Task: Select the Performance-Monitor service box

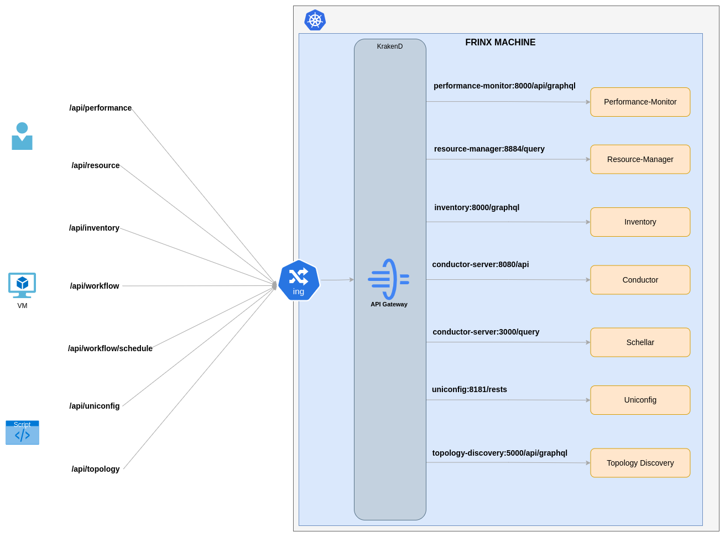Action: pyautogui.click(x=640, y=102)
